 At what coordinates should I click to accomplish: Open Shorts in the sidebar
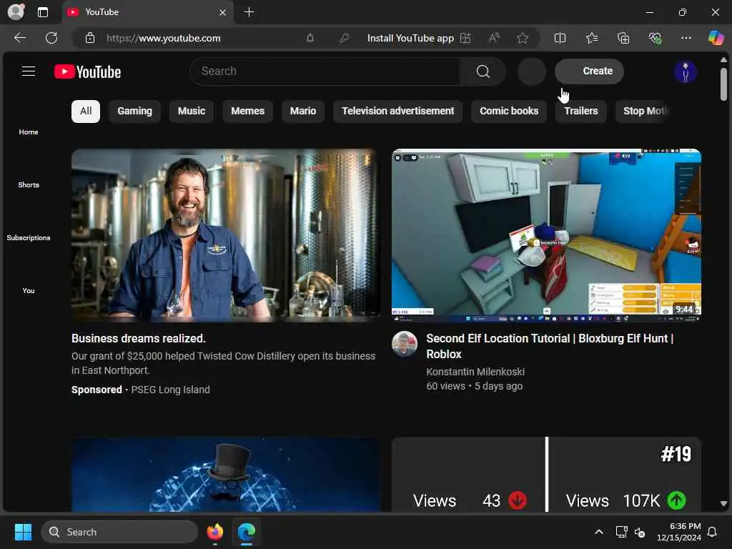[x=29, y=185]
